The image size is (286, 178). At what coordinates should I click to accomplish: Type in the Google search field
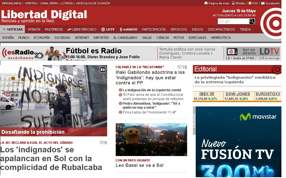(233, 21)
